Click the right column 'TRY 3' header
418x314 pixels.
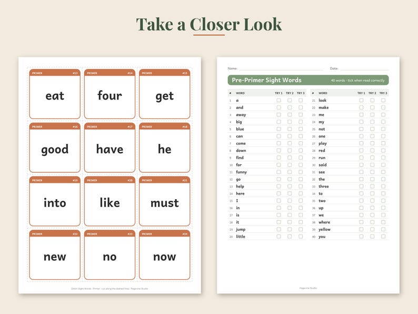click(383, 93)
